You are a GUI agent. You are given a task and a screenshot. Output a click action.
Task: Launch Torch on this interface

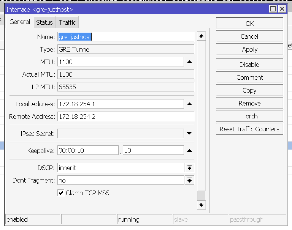(x=249, y=116)
